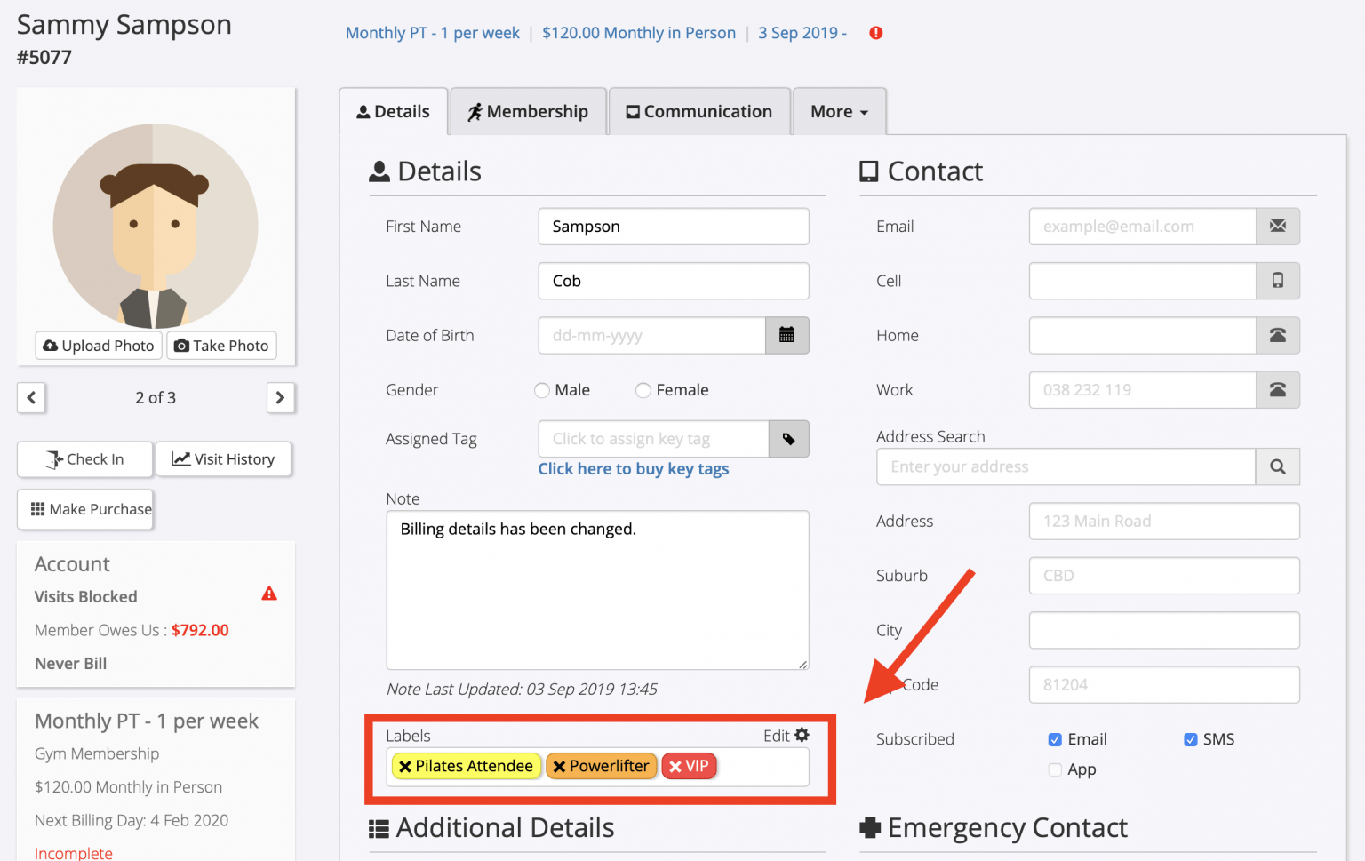Image resolution: width=1365 pixels, height=861 pixels.
Task: Click the Address Search input field
Action: click(1066, 467)
